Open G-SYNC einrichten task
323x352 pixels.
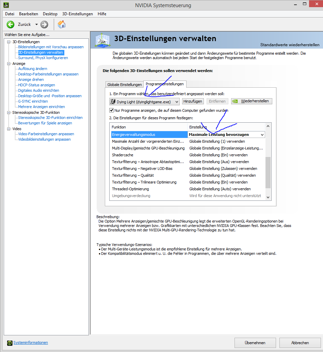pyautogui.click(x=33, y=101)
